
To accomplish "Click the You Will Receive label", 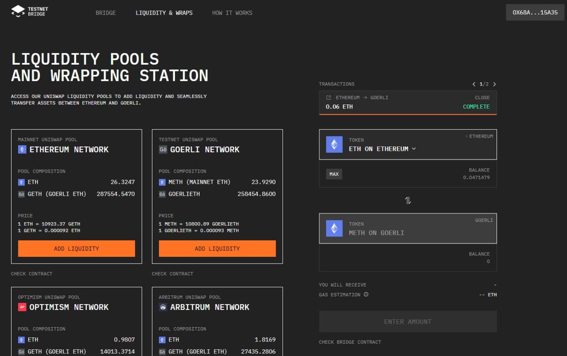I will 342,285.
